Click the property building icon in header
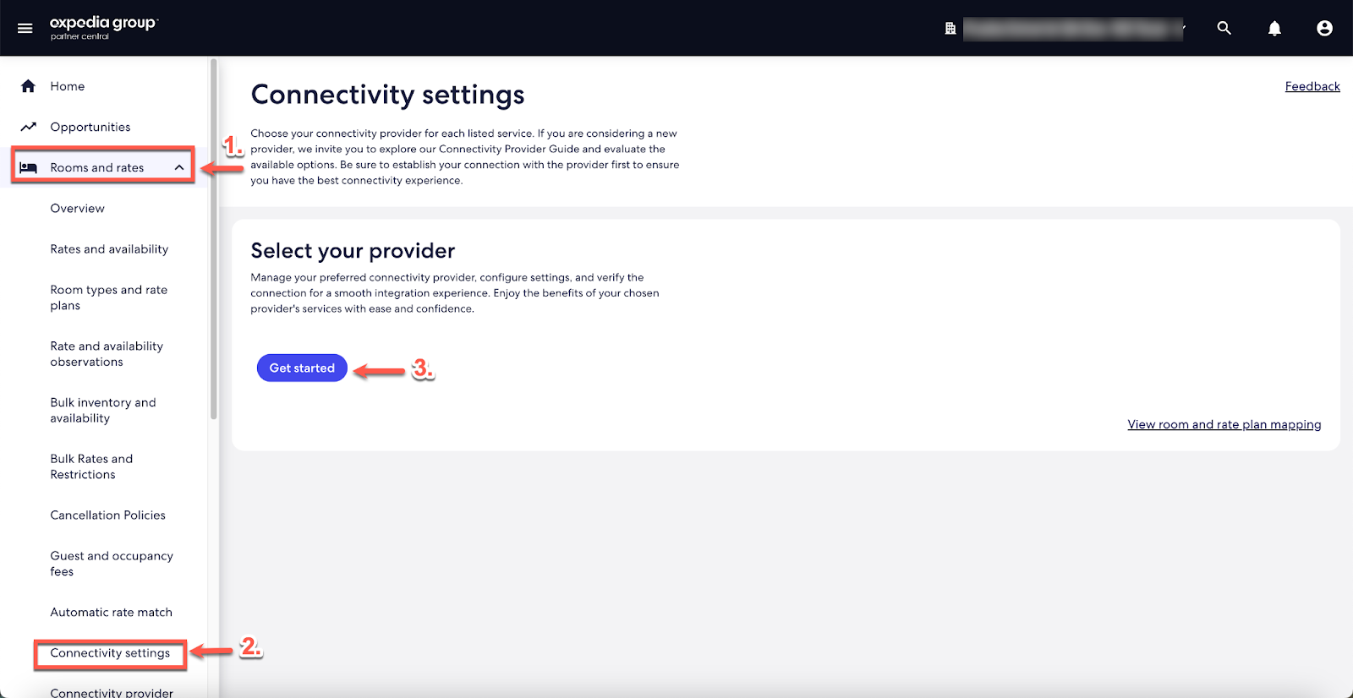The height and width of the screenshot is (698, 1353). pyautogui.click(x=950, y=29)
